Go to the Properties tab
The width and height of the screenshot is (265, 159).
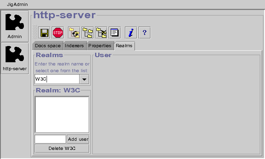click(x=99, y=46)
